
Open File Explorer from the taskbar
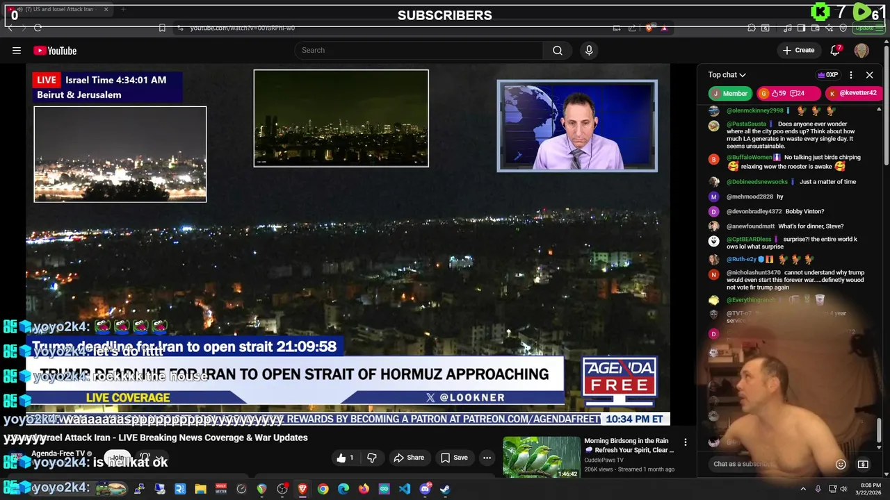pos(200,489)
